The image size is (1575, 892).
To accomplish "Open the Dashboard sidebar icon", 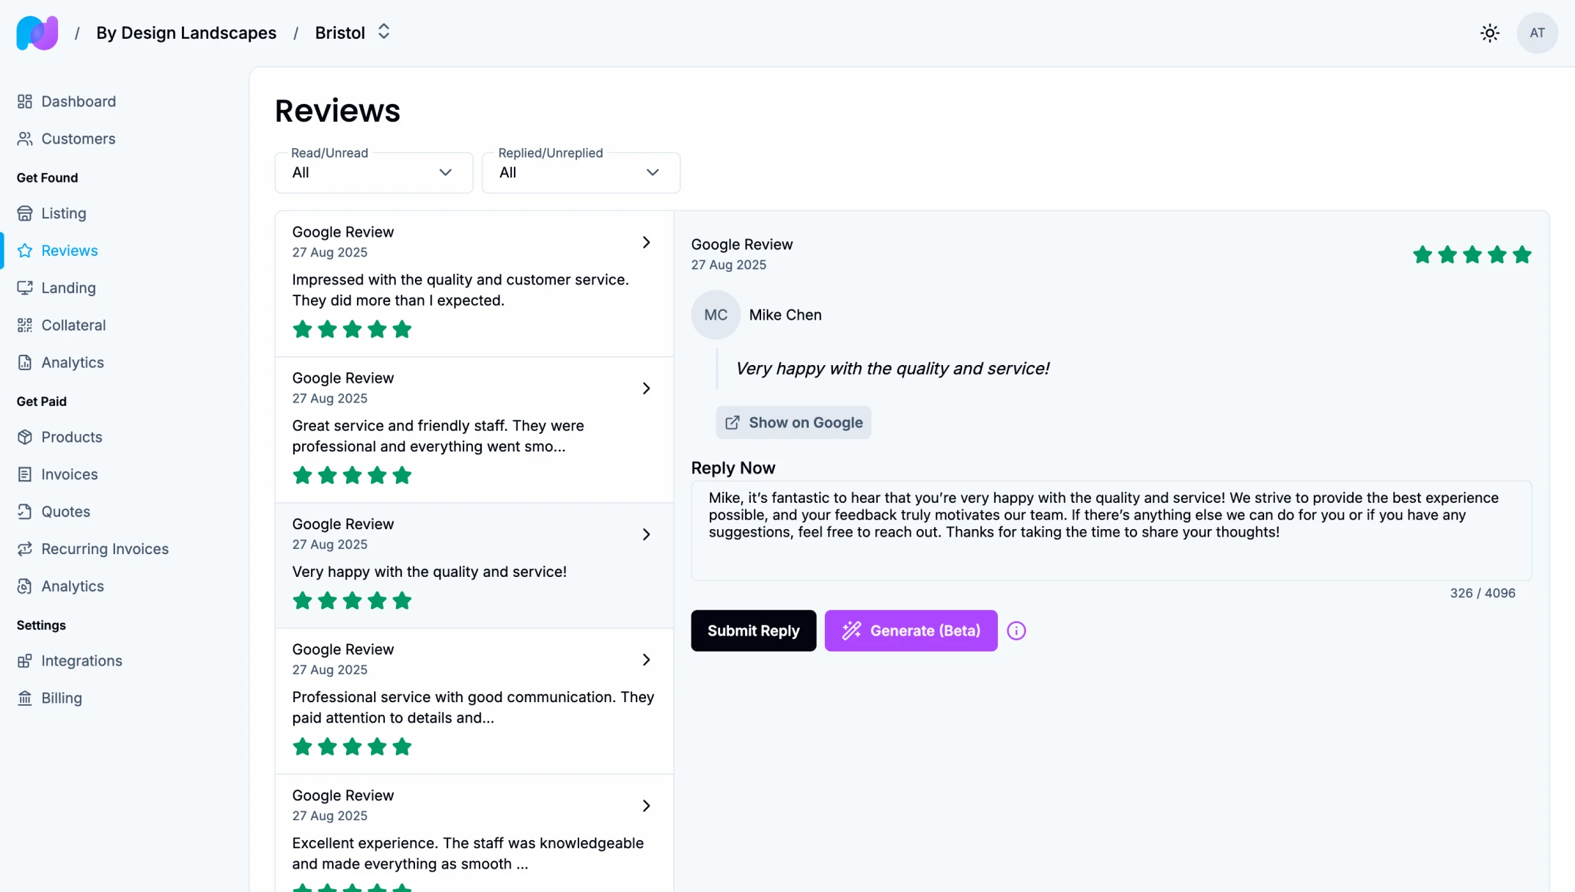I will pos(25,101).
